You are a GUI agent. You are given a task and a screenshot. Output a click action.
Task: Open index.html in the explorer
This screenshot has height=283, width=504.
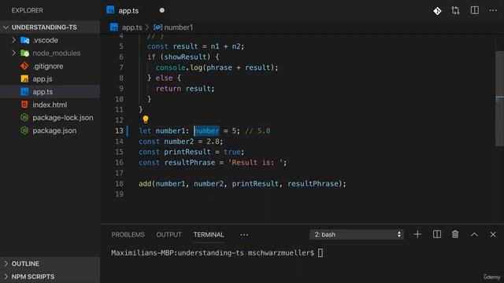coord(50,105)
